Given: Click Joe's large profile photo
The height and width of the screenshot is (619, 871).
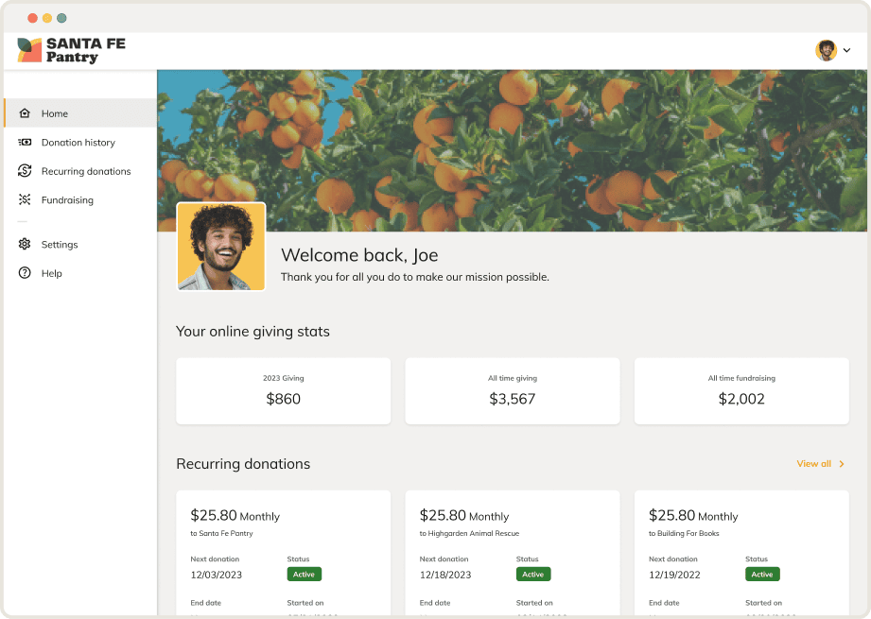Looking at the screenshot, I should [221, 247].
